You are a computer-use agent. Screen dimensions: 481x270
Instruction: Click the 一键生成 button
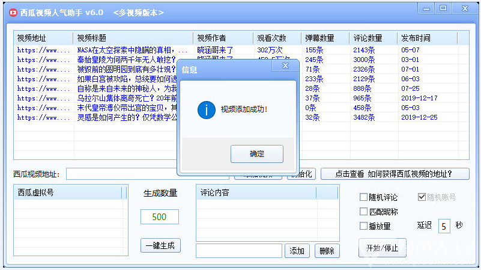tap(160, 245)
